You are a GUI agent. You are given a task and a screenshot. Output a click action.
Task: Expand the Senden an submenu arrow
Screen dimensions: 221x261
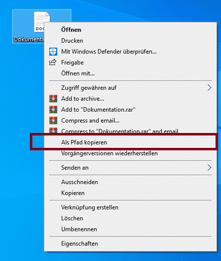pos(210,168)
